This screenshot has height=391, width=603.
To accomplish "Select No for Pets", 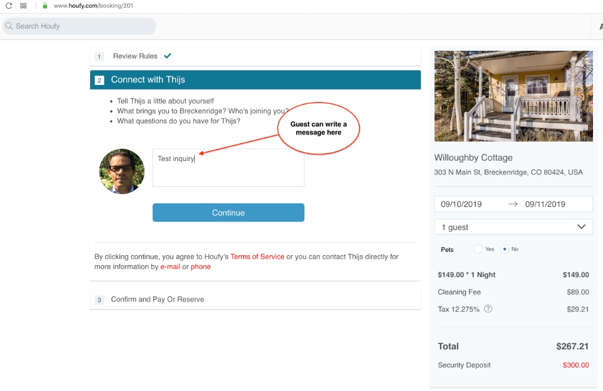I will [x=505, y=249].
